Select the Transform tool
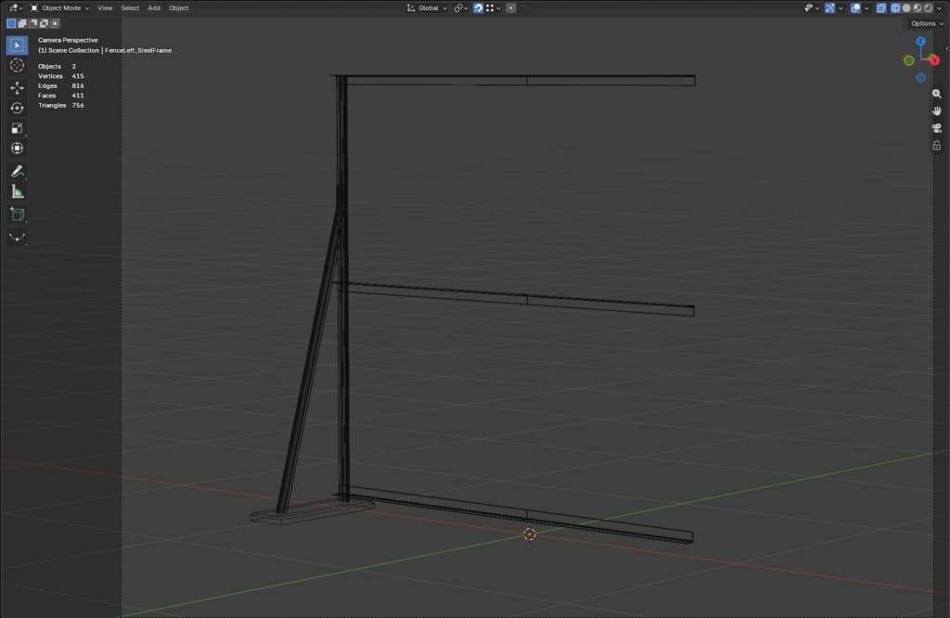This screenshot has height=618, width=950. click(17, 148)
